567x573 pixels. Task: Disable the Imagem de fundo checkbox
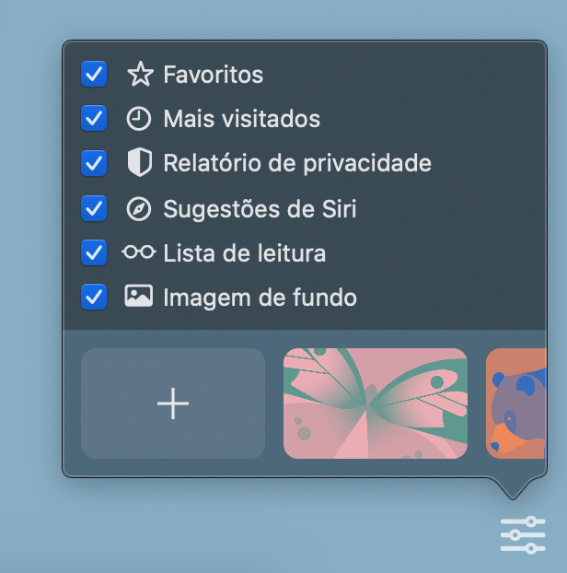click(94, 297)
